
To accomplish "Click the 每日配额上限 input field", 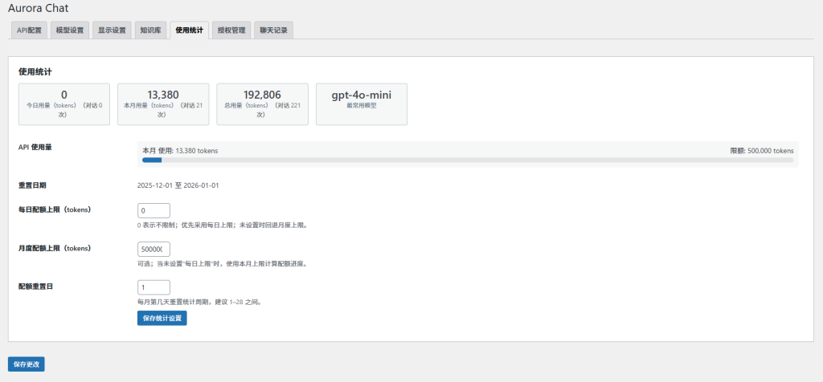I will (154, 211).
